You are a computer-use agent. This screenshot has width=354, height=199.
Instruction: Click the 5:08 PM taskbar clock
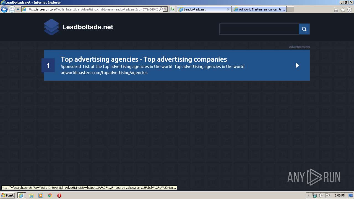[x=340, y=195]
